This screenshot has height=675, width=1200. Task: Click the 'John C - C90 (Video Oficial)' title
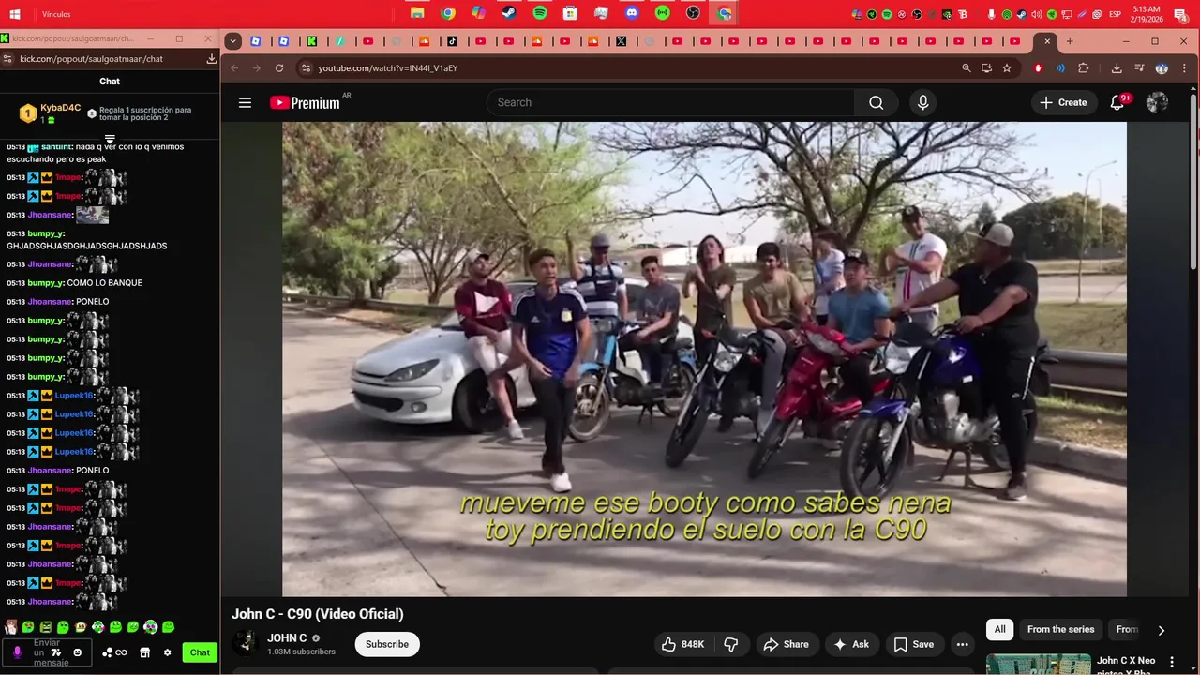point(318,614)
